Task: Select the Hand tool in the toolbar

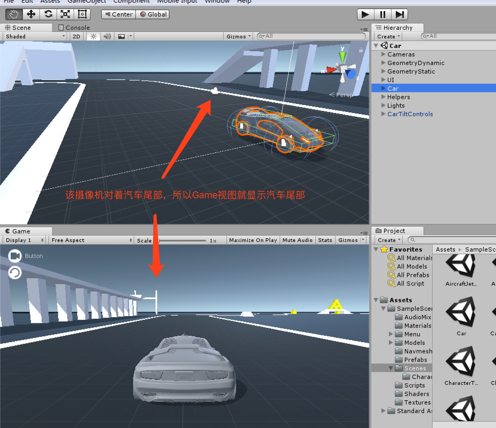Action: 13,14
